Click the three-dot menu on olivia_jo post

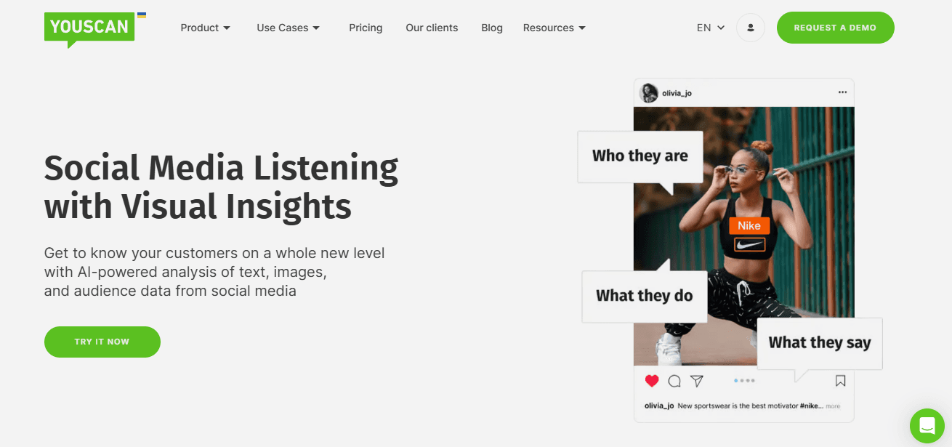[842, 92]
